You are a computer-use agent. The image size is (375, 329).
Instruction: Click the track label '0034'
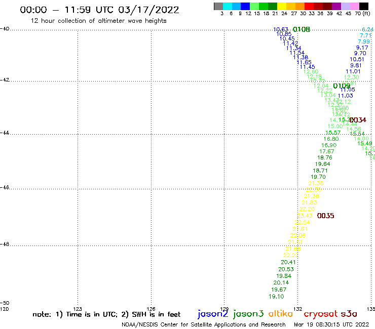coord(358,120)
